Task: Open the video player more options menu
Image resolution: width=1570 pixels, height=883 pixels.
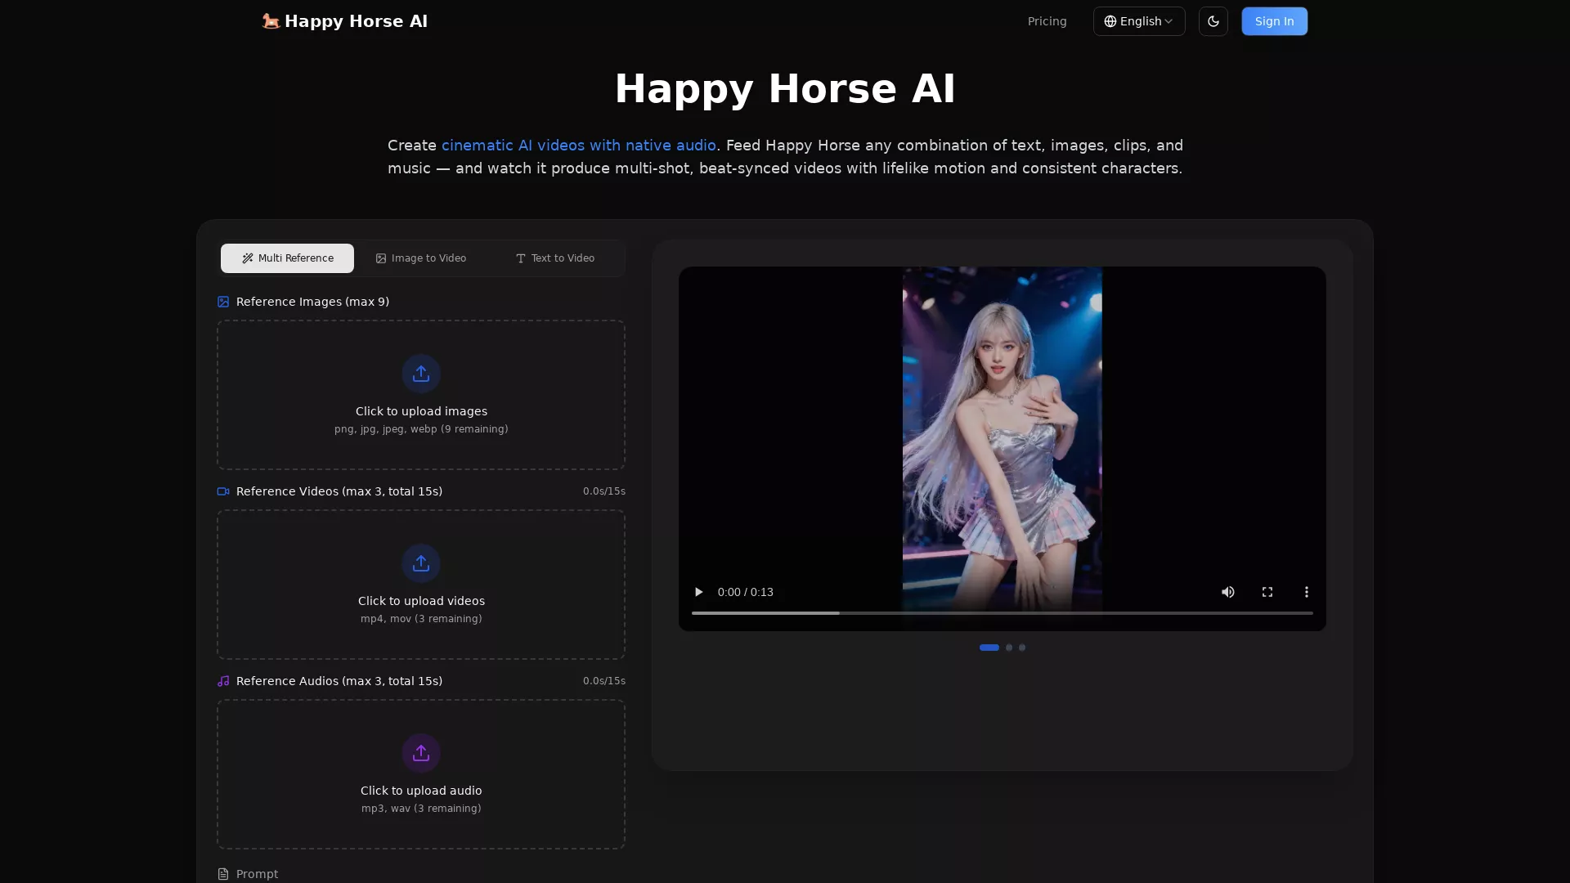Action: 1306,592
